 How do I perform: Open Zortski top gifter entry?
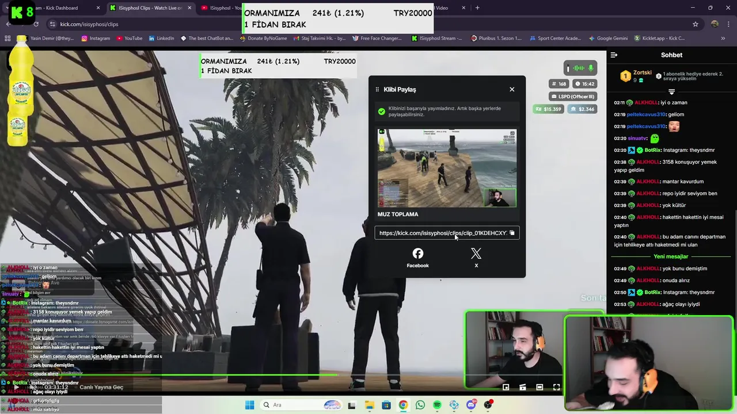(x=636, y=76)
